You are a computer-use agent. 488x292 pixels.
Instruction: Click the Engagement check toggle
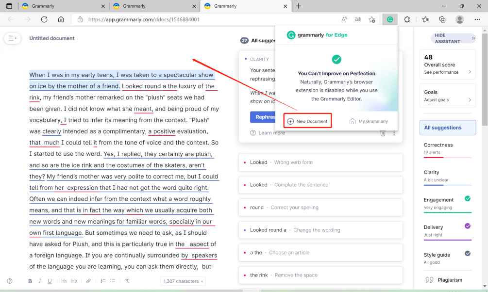tap(467, 198)
